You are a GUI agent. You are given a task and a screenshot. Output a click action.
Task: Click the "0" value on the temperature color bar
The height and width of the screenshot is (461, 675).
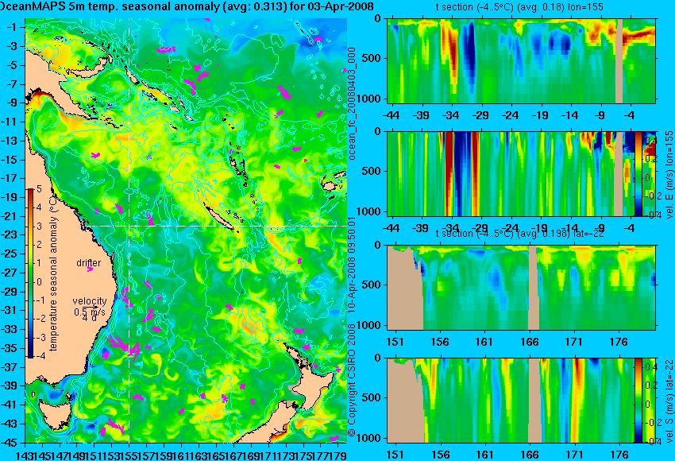(39, 282)
